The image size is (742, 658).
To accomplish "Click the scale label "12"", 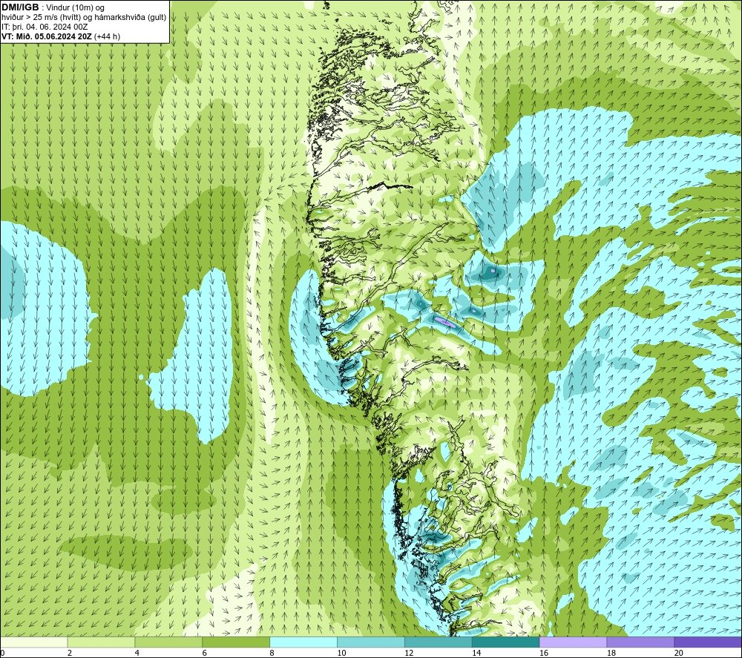I will (409, 654).
